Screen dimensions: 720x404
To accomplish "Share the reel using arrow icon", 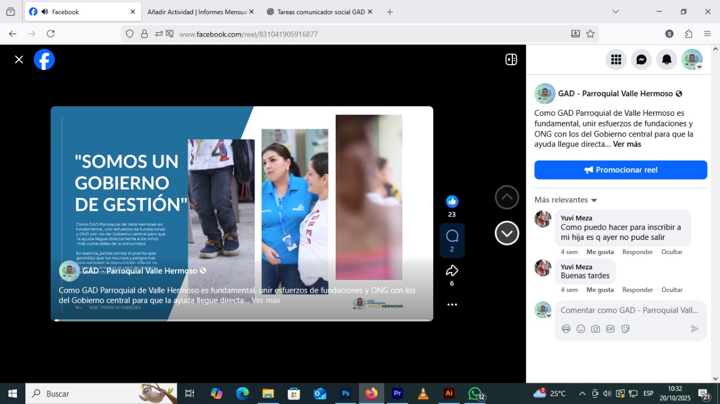I will pyautogui.click(x=452, y=271).
